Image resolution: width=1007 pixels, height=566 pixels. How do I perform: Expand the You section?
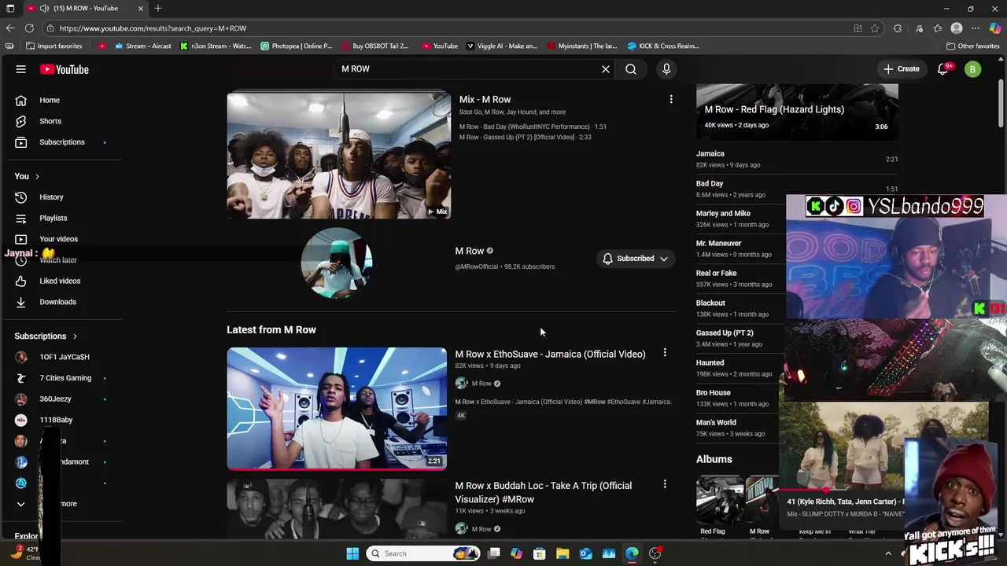point(27,176)
